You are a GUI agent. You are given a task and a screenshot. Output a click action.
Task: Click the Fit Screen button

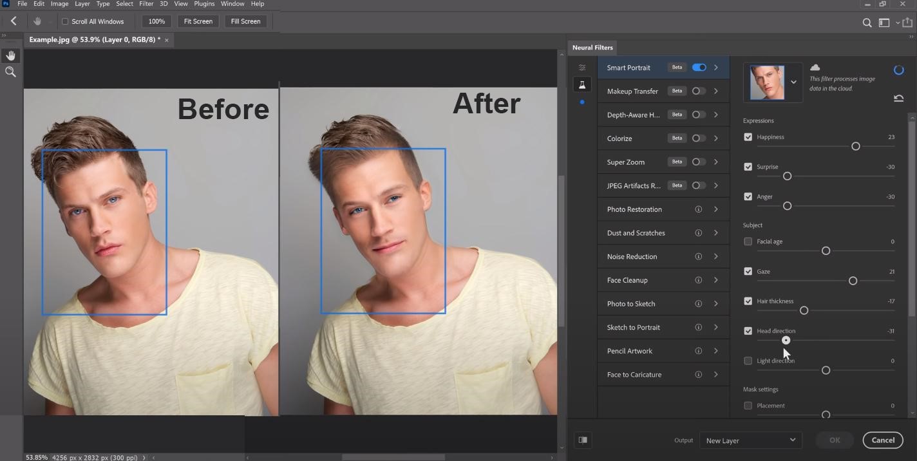pyautogui.click(x=197, y=21)
